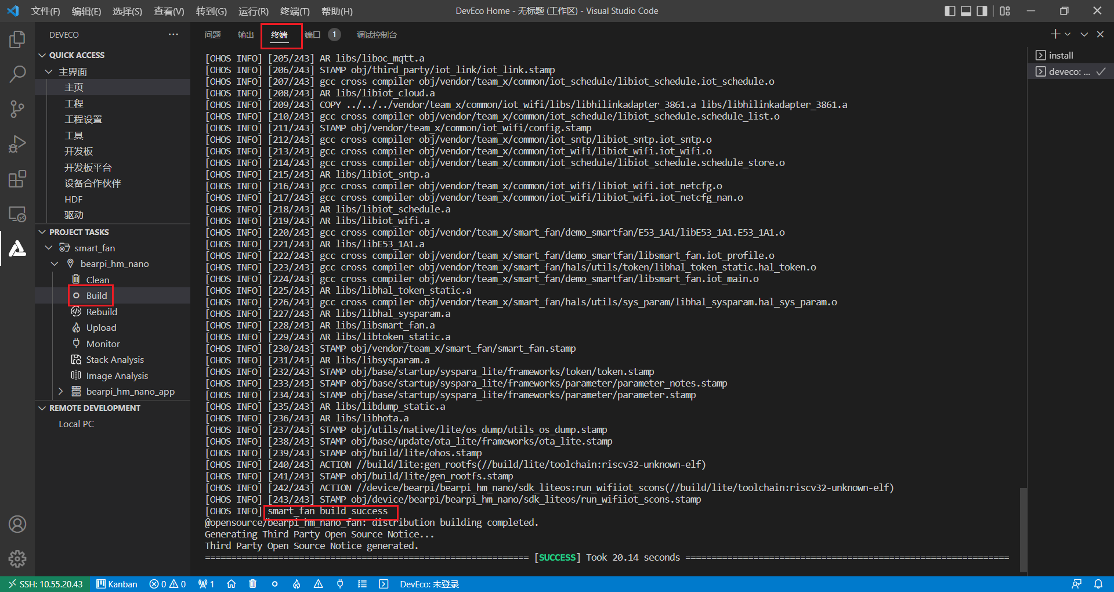Open the 查看(V) menu
The width and height of the screenshot is (1114, 592).
click(x=169, y=11)
